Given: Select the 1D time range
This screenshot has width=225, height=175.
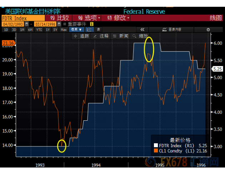Looking at the screenshot, I should tap(6, 30).
